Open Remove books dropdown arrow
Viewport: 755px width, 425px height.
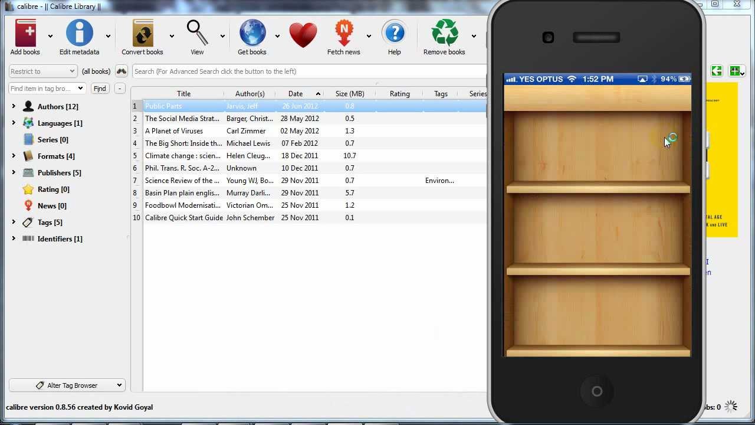pos(474,36)
